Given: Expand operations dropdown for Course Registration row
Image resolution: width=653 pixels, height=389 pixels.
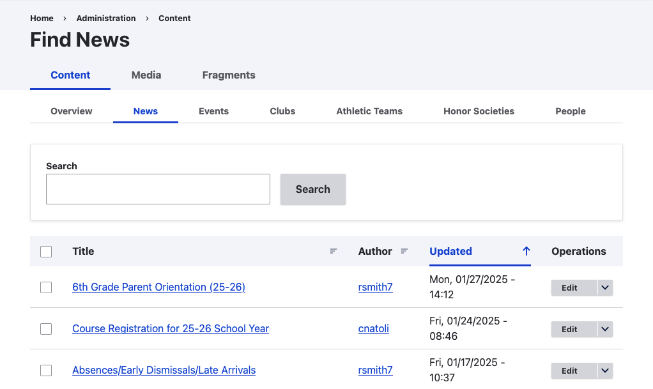Looking at the screenshot, I should [x=605, y=330].
